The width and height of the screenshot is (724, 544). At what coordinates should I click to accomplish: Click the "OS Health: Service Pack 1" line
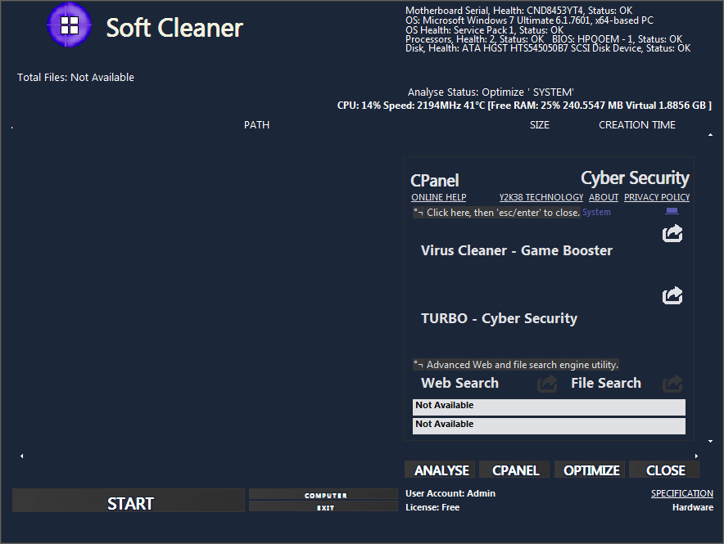point(485,30)
